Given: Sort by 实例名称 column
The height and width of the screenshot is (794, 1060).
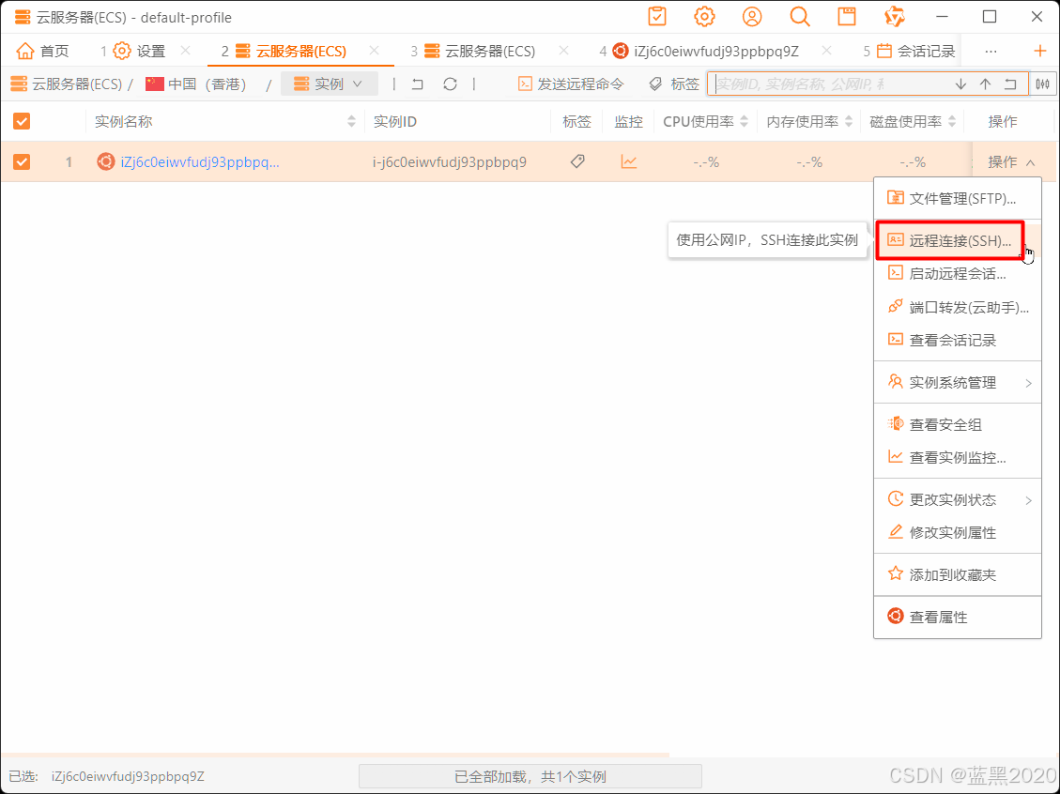Looking at the screenshot, I should 351,121.
